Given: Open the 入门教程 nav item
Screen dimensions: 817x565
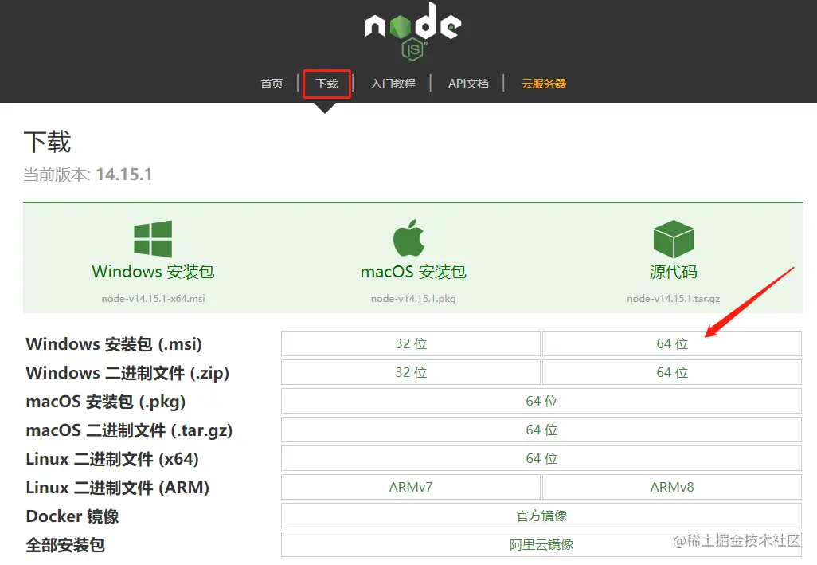Looking at the screenshot, I should 393,84.
